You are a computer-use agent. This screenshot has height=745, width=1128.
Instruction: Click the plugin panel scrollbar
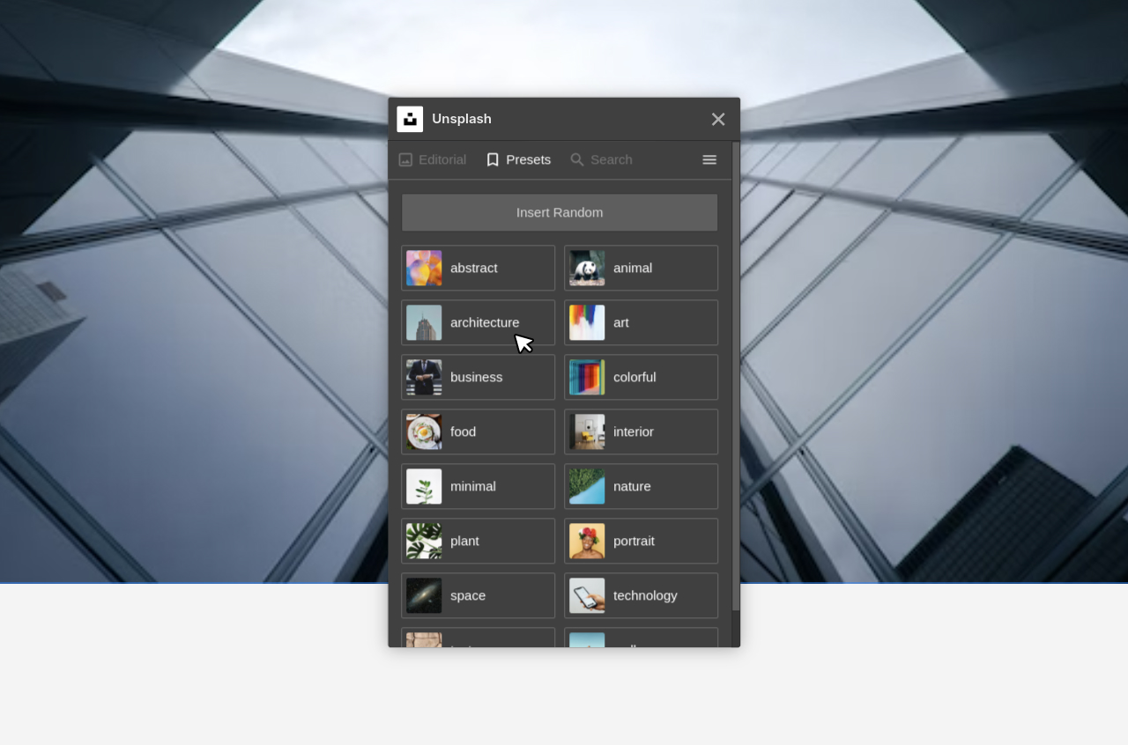(736, 377)
